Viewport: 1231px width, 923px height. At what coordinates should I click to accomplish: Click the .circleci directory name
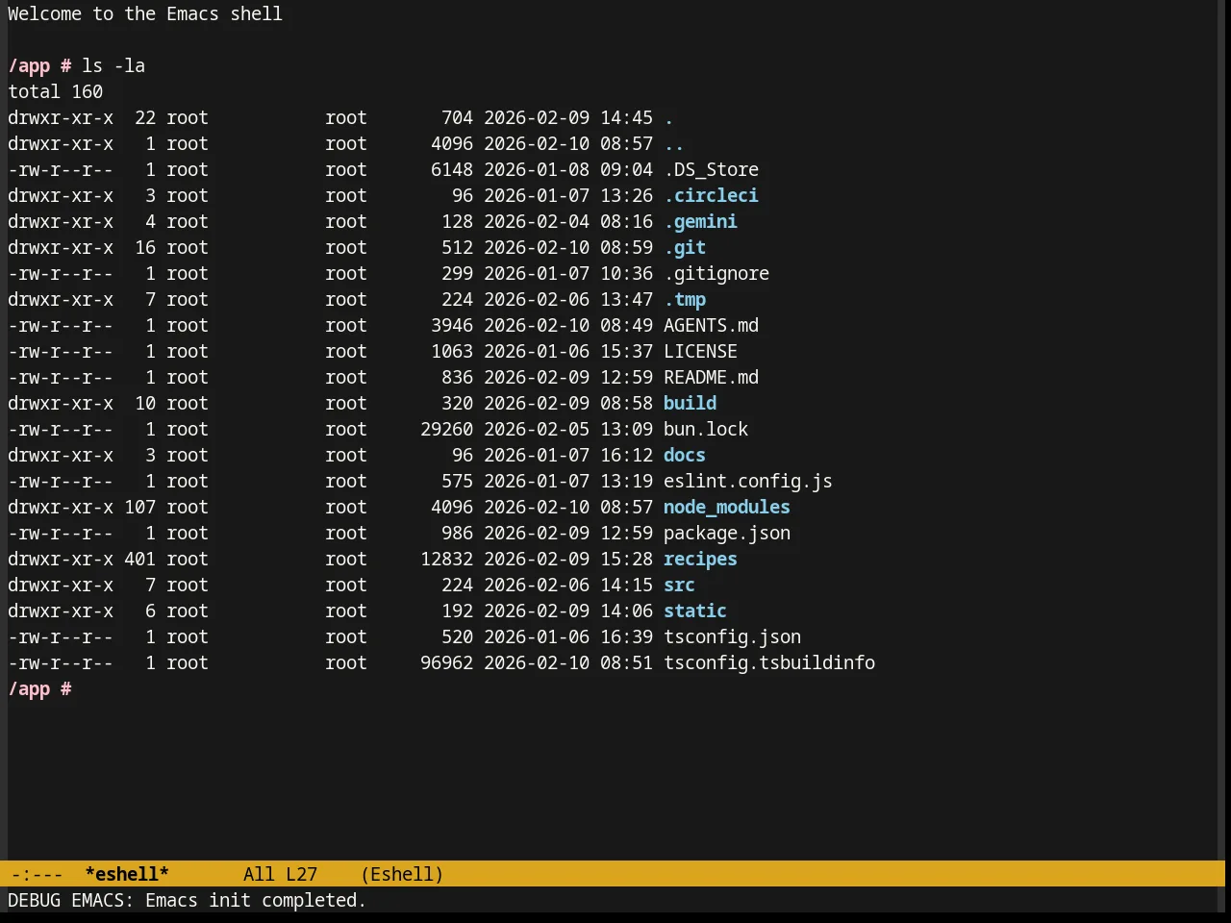click(x=711, y=195)
